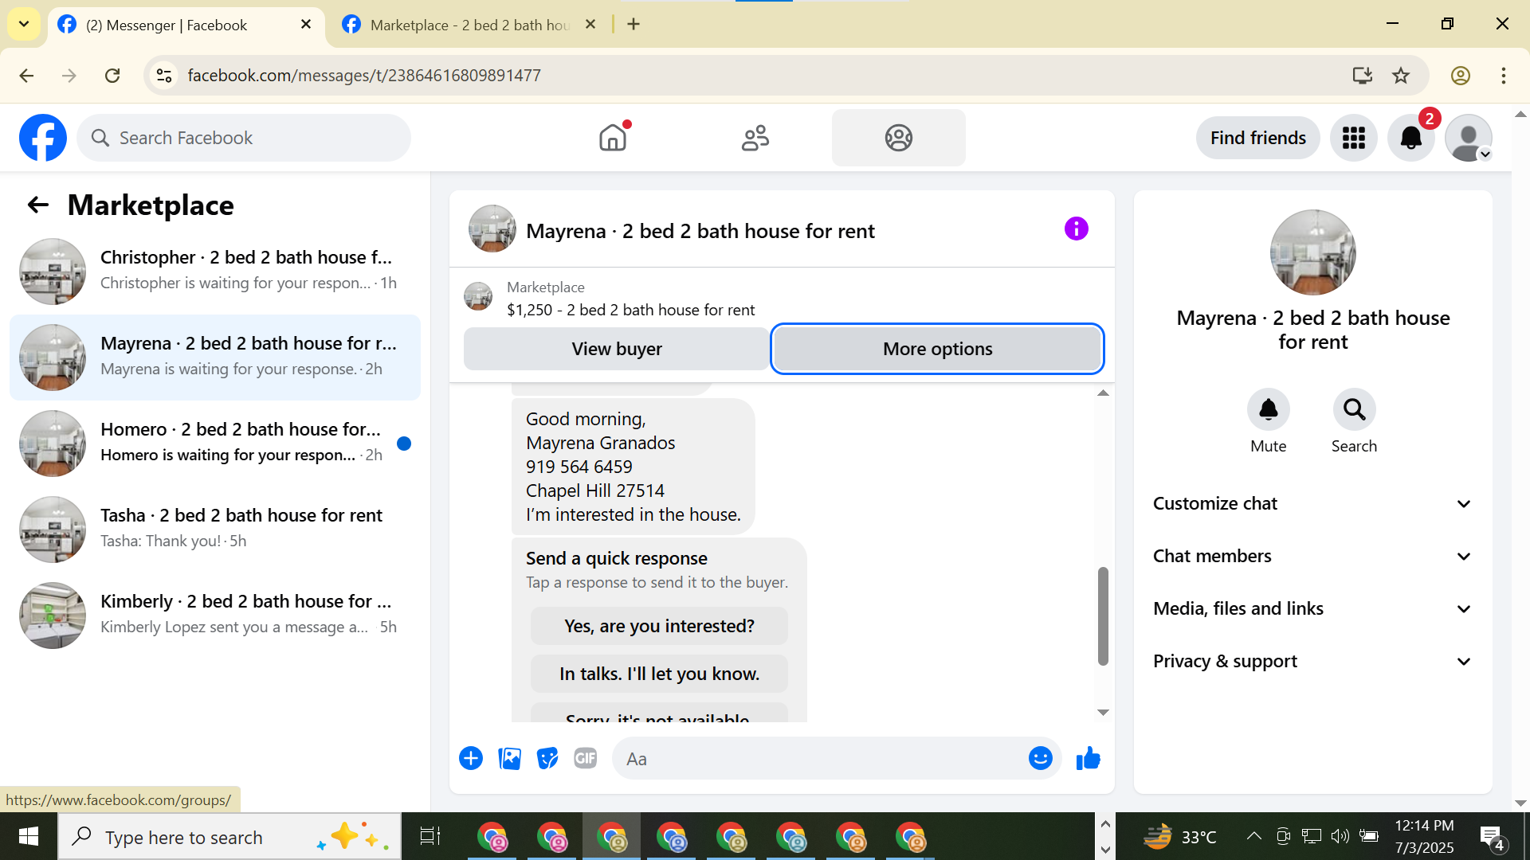
Task: Open the purple conversation information icon
Action: tap(1076, 229)
